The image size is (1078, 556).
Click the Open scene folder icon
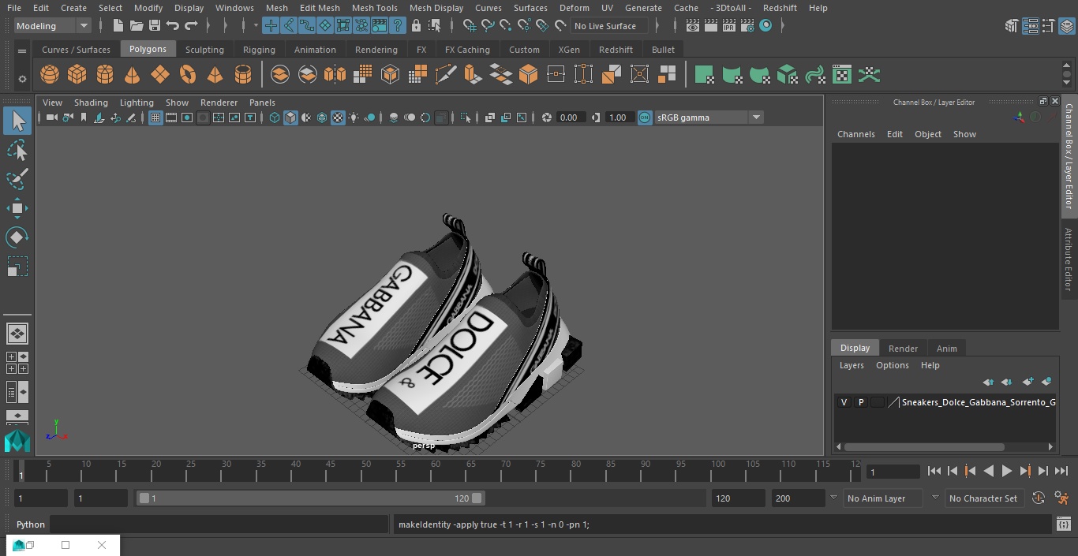pyautogui.click(x=137, y=26)
